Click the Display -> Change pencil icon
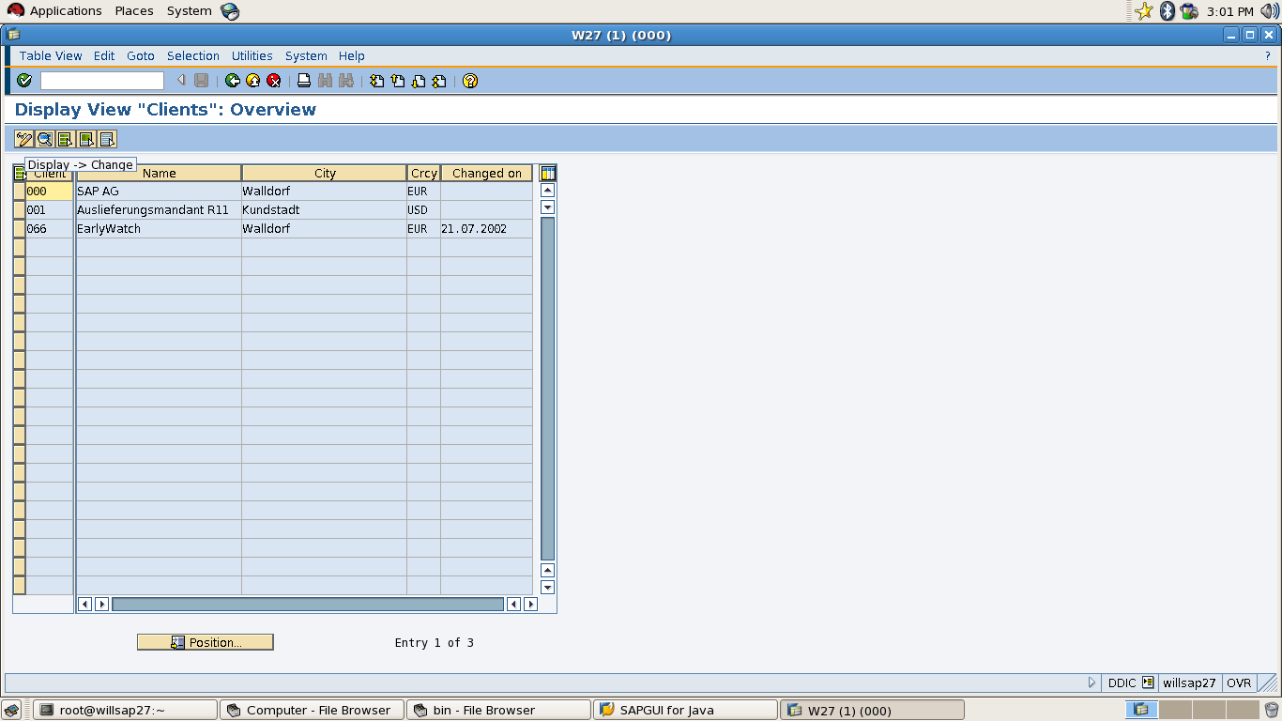The width and height of the screenshot is (1282, 721). point(23,139)
